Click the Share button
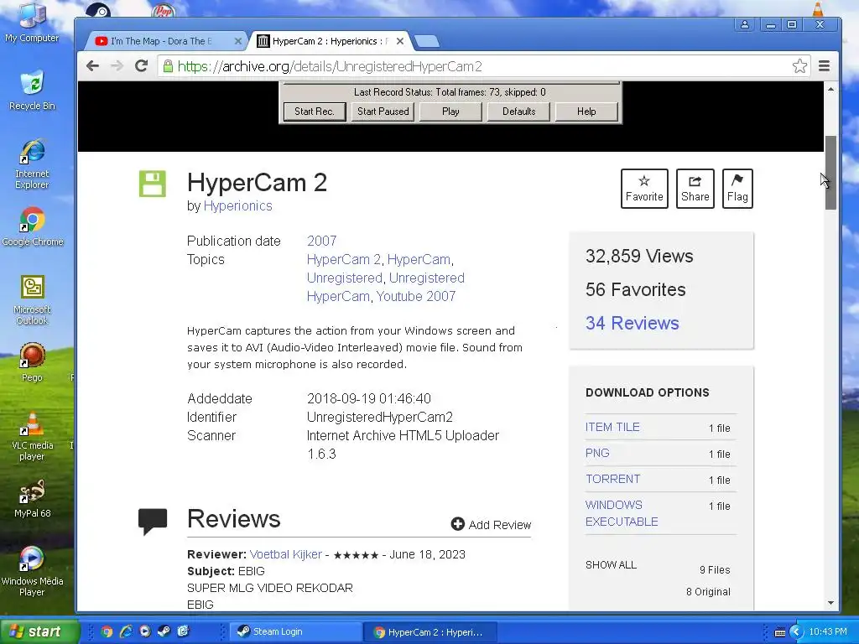 [x=695, y=189]
